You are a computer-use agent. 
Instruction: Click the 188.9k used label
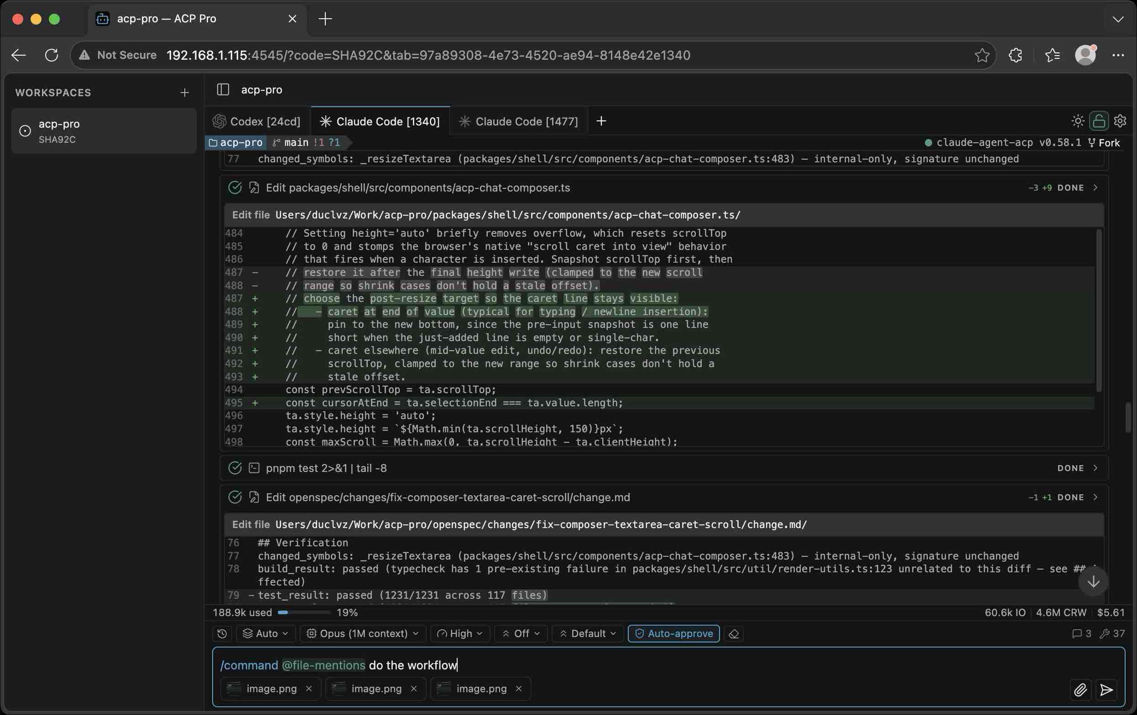coord(242,612)
